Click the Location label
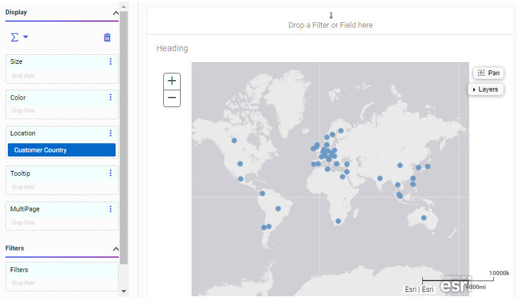This screenshot has height=298, width=518. 23,133
